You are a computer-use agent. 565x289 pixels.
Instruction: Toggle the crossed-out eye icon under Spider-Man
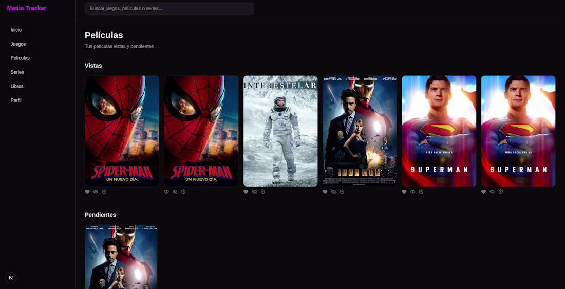pyautogui.click(x=175, y=192)
